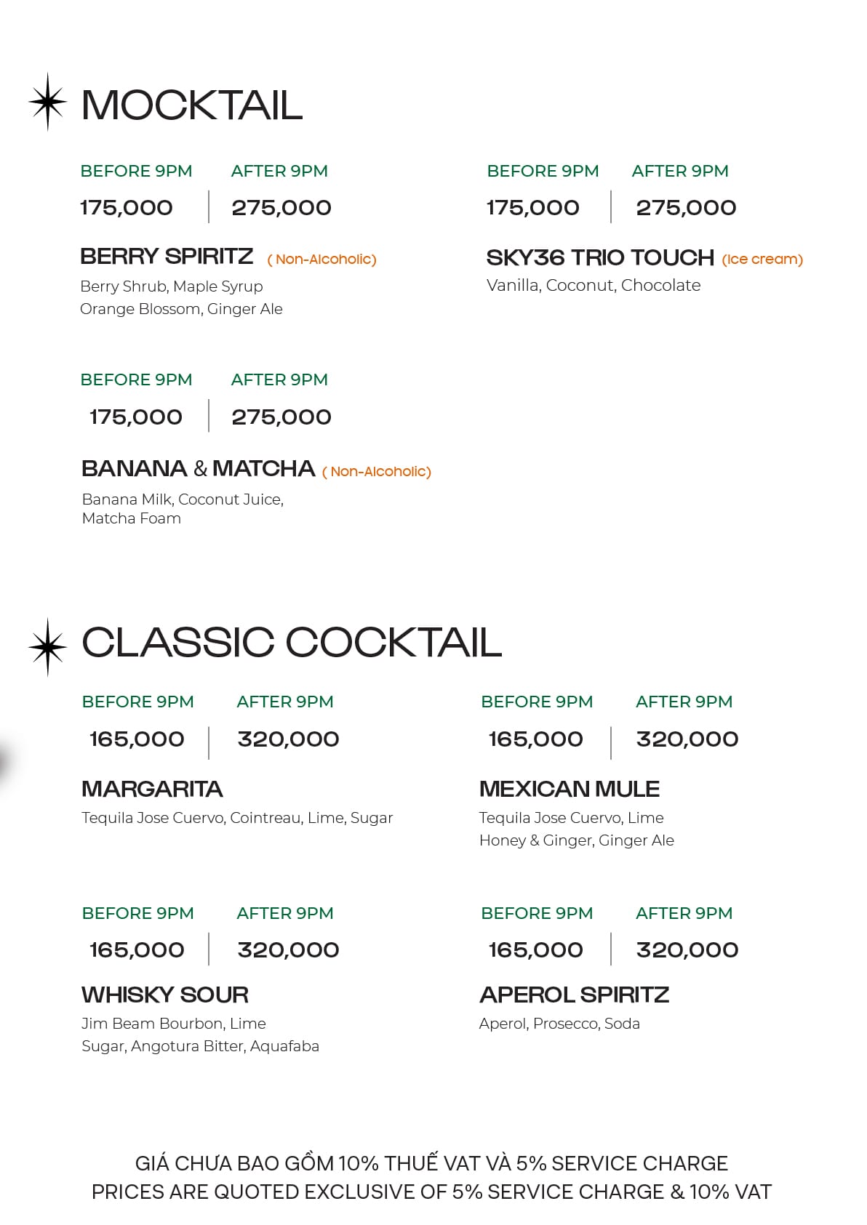Click the Non-Alcoholic tag beside Banana & Matcha
Image resolution: width=867 pixels, height=1225 pixels.
click(377, 472)
